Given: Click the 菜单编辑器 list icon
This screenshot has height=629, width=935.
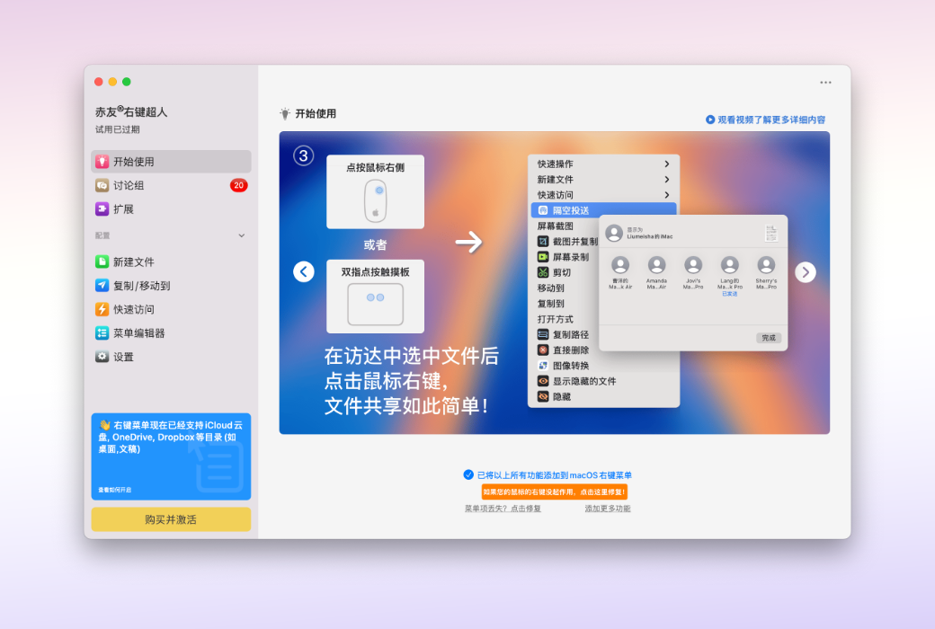Looking at the screenshot, I should coord(102,333).
